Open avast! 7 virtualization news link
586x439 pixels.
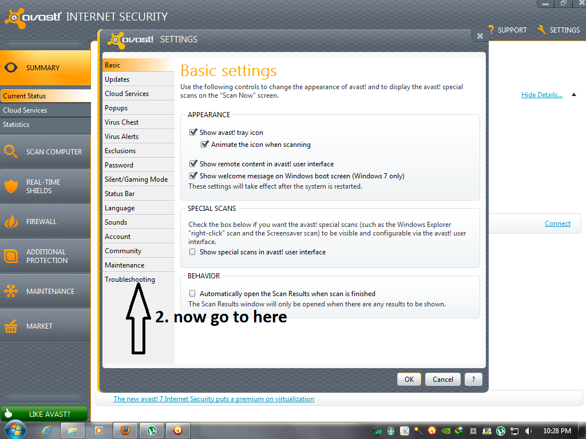pos(213,398)
